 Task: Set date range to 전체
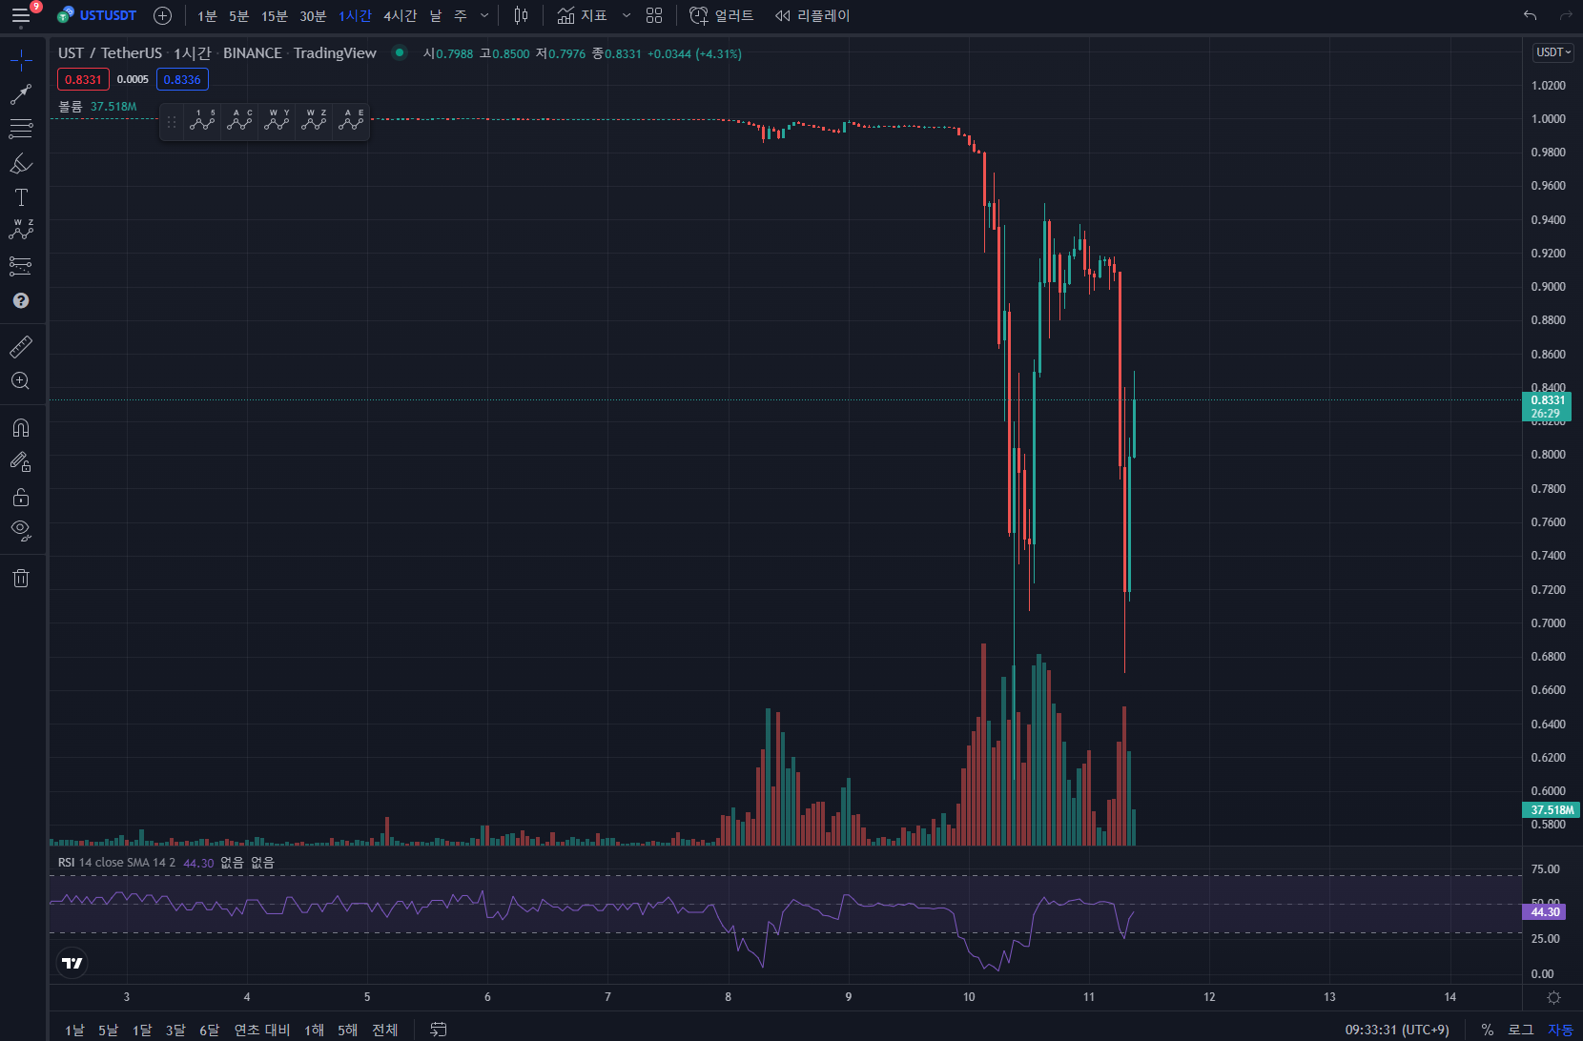coord(385,1030)
